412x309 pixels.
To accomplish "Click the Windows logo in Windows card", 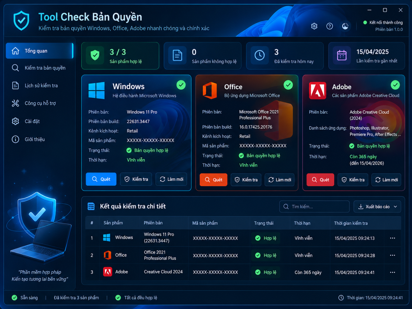I will pyautogui.click(x=96, y=91).
